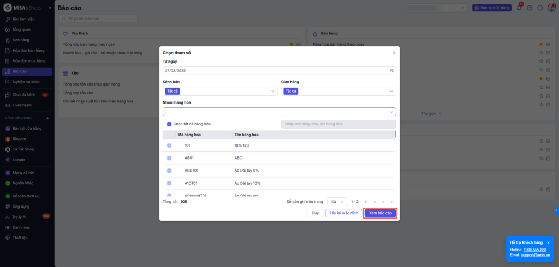Open the user avatar menu
Viewport: 559px width, 267px height.
[551, 8]
